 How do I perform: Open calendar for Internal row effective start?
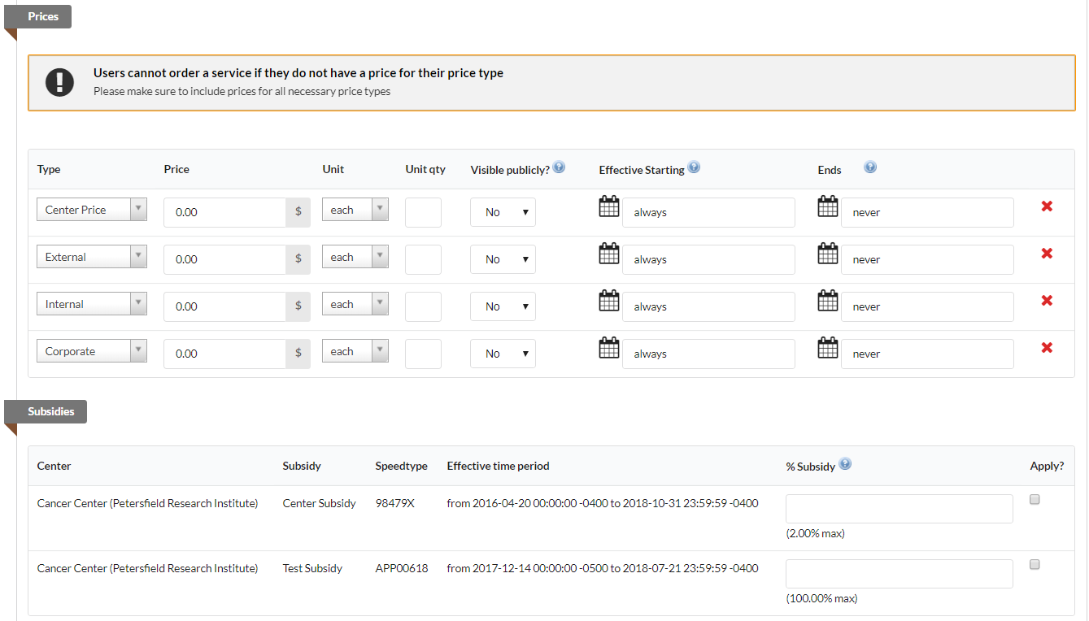609,301
